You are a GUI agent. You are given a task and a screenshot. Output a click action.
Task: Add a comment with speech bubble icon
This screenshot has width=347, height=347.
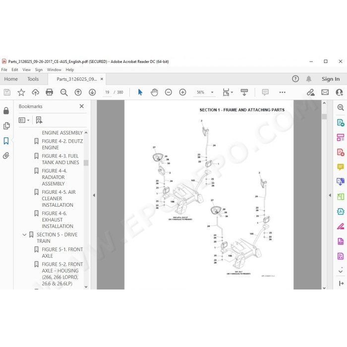pyautogui.click(x=265, y=92)
